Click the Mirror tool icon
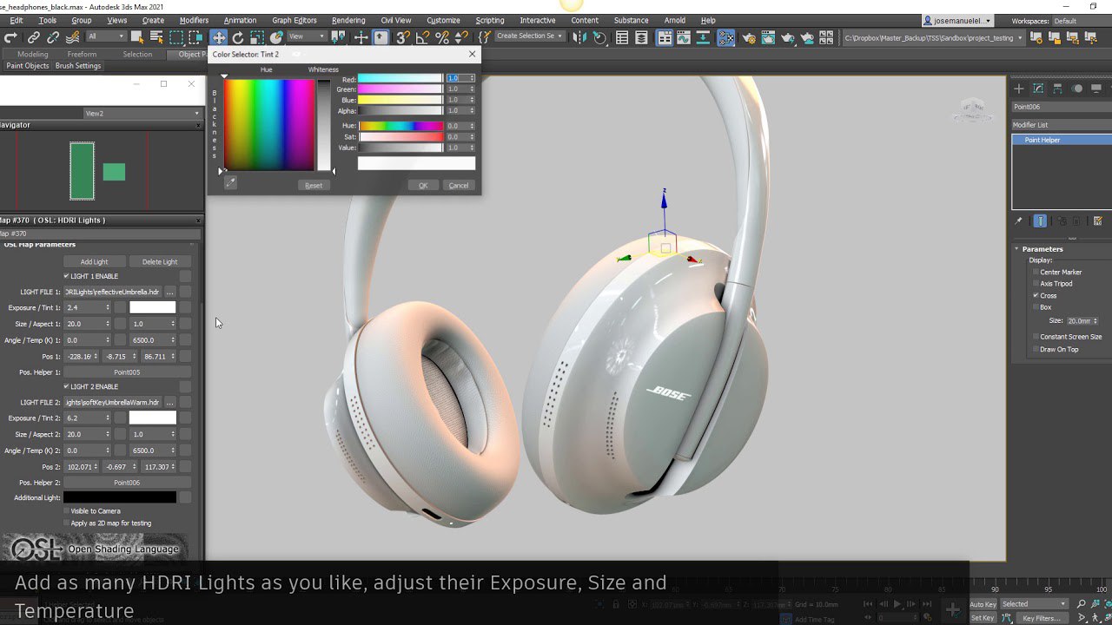 click(x=579, y=37)
